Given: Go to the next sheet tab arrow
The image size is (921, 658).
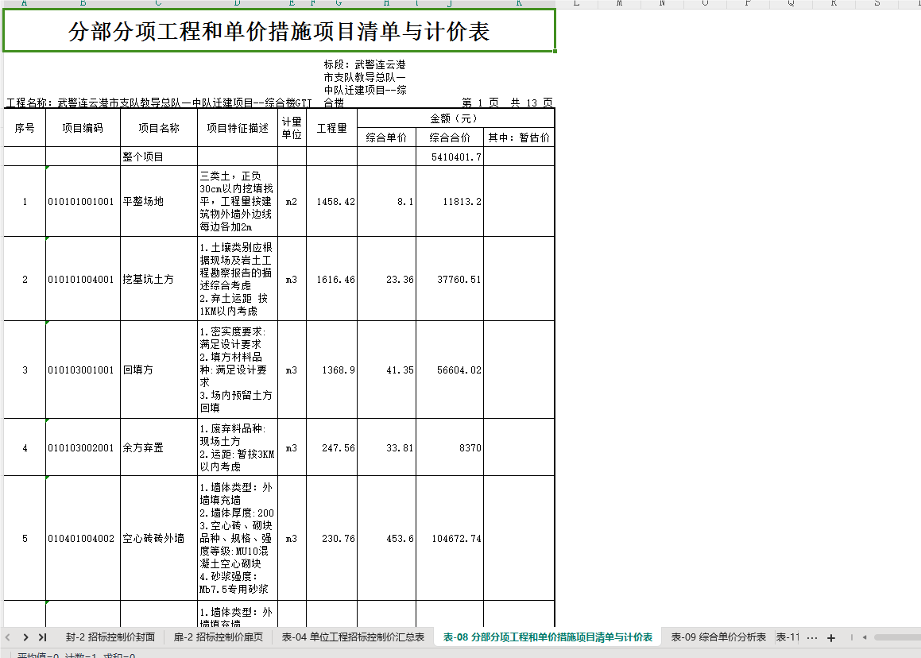Looking at the screenshot, I should click(x=26, y=637).
